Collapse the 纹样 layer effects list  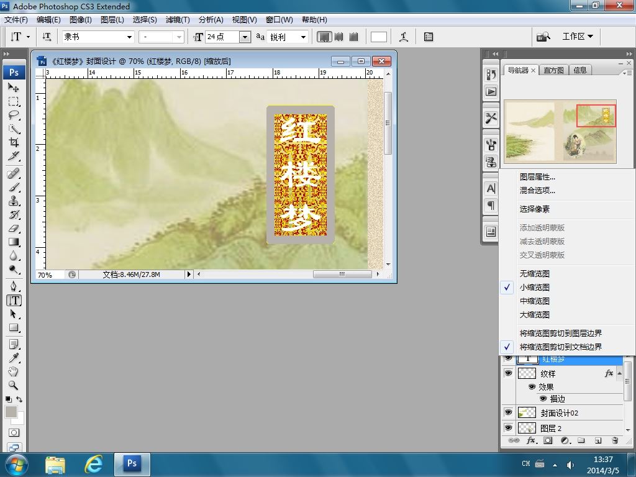coord(619,373)
